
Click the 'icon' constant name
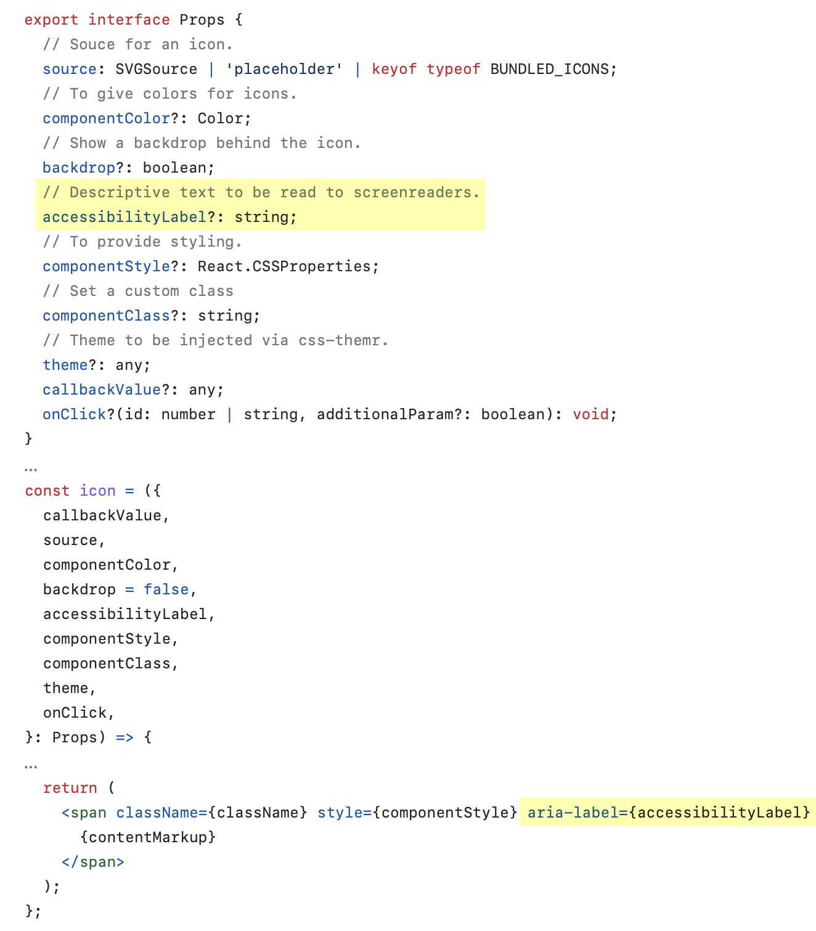coord(97,491)
